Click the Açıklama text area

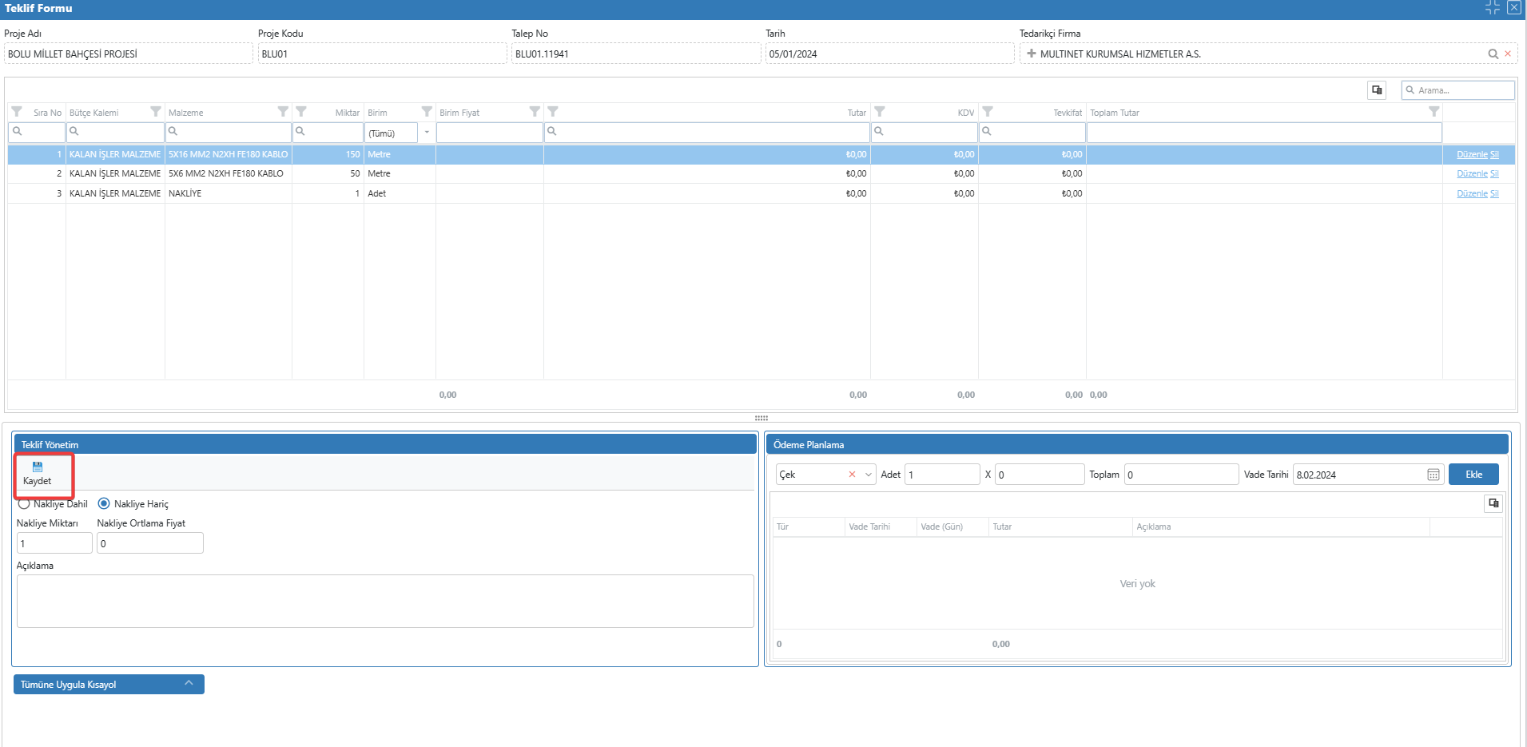tap(384, 601)
